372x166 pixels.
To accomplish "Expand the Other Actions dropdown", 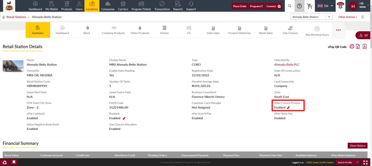I will [x=348, y=17].
